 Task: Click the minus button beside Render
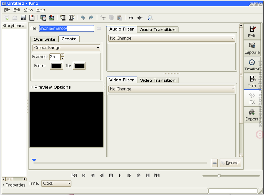(x=214, y=163)
